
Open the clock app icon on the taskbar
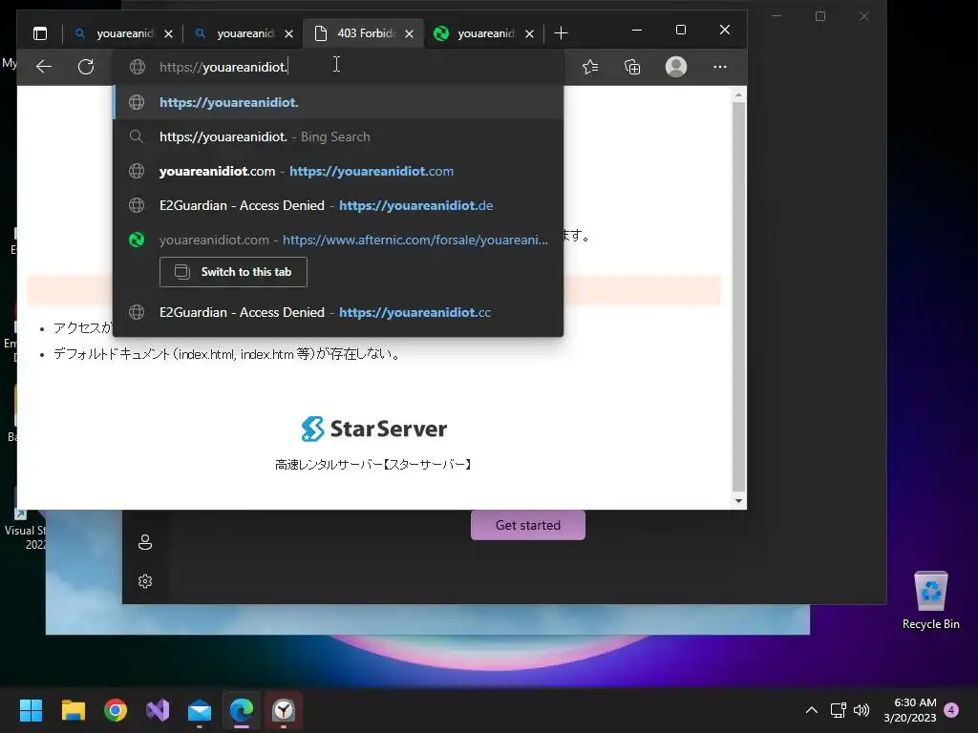click(x=284, y=710)
